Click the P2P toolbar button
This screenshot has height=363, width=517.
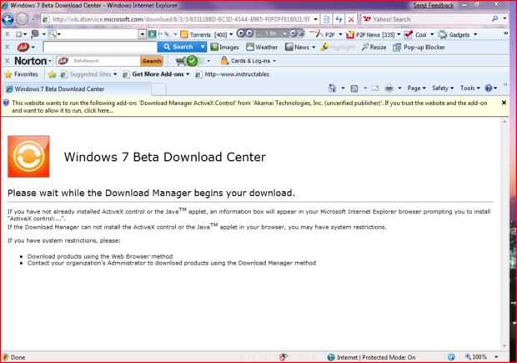tap(324, 34)
